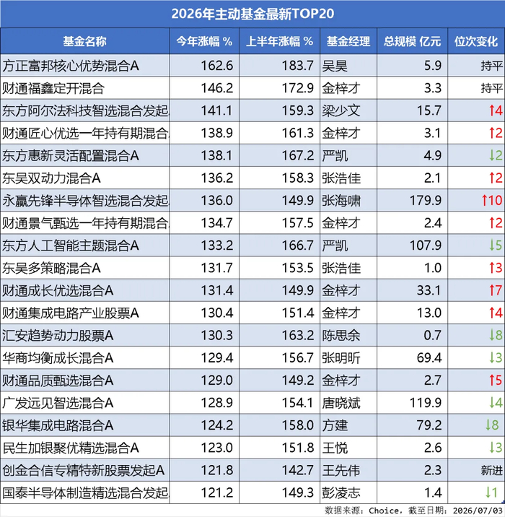
Task: Click the 2026/07/03 cutoff date
Action: click(x=478, y=511)
